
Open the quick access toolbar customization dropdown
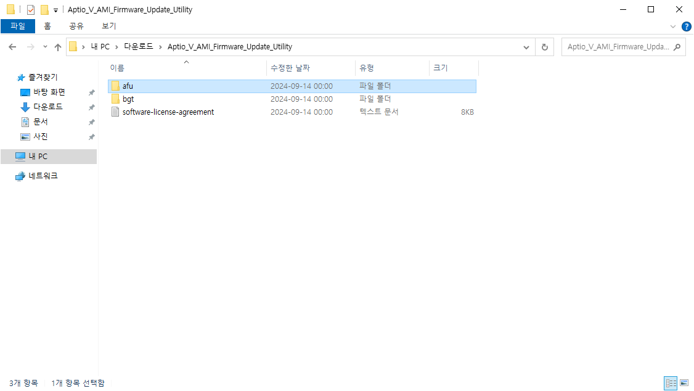coord(55,9)
